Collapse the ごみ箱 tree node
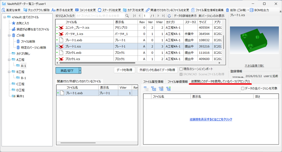This screenshot has width=282, height=152. 9,35
